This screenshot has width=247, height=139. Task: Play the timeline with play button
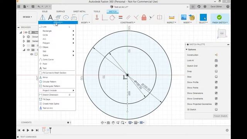tap(28, 131)
